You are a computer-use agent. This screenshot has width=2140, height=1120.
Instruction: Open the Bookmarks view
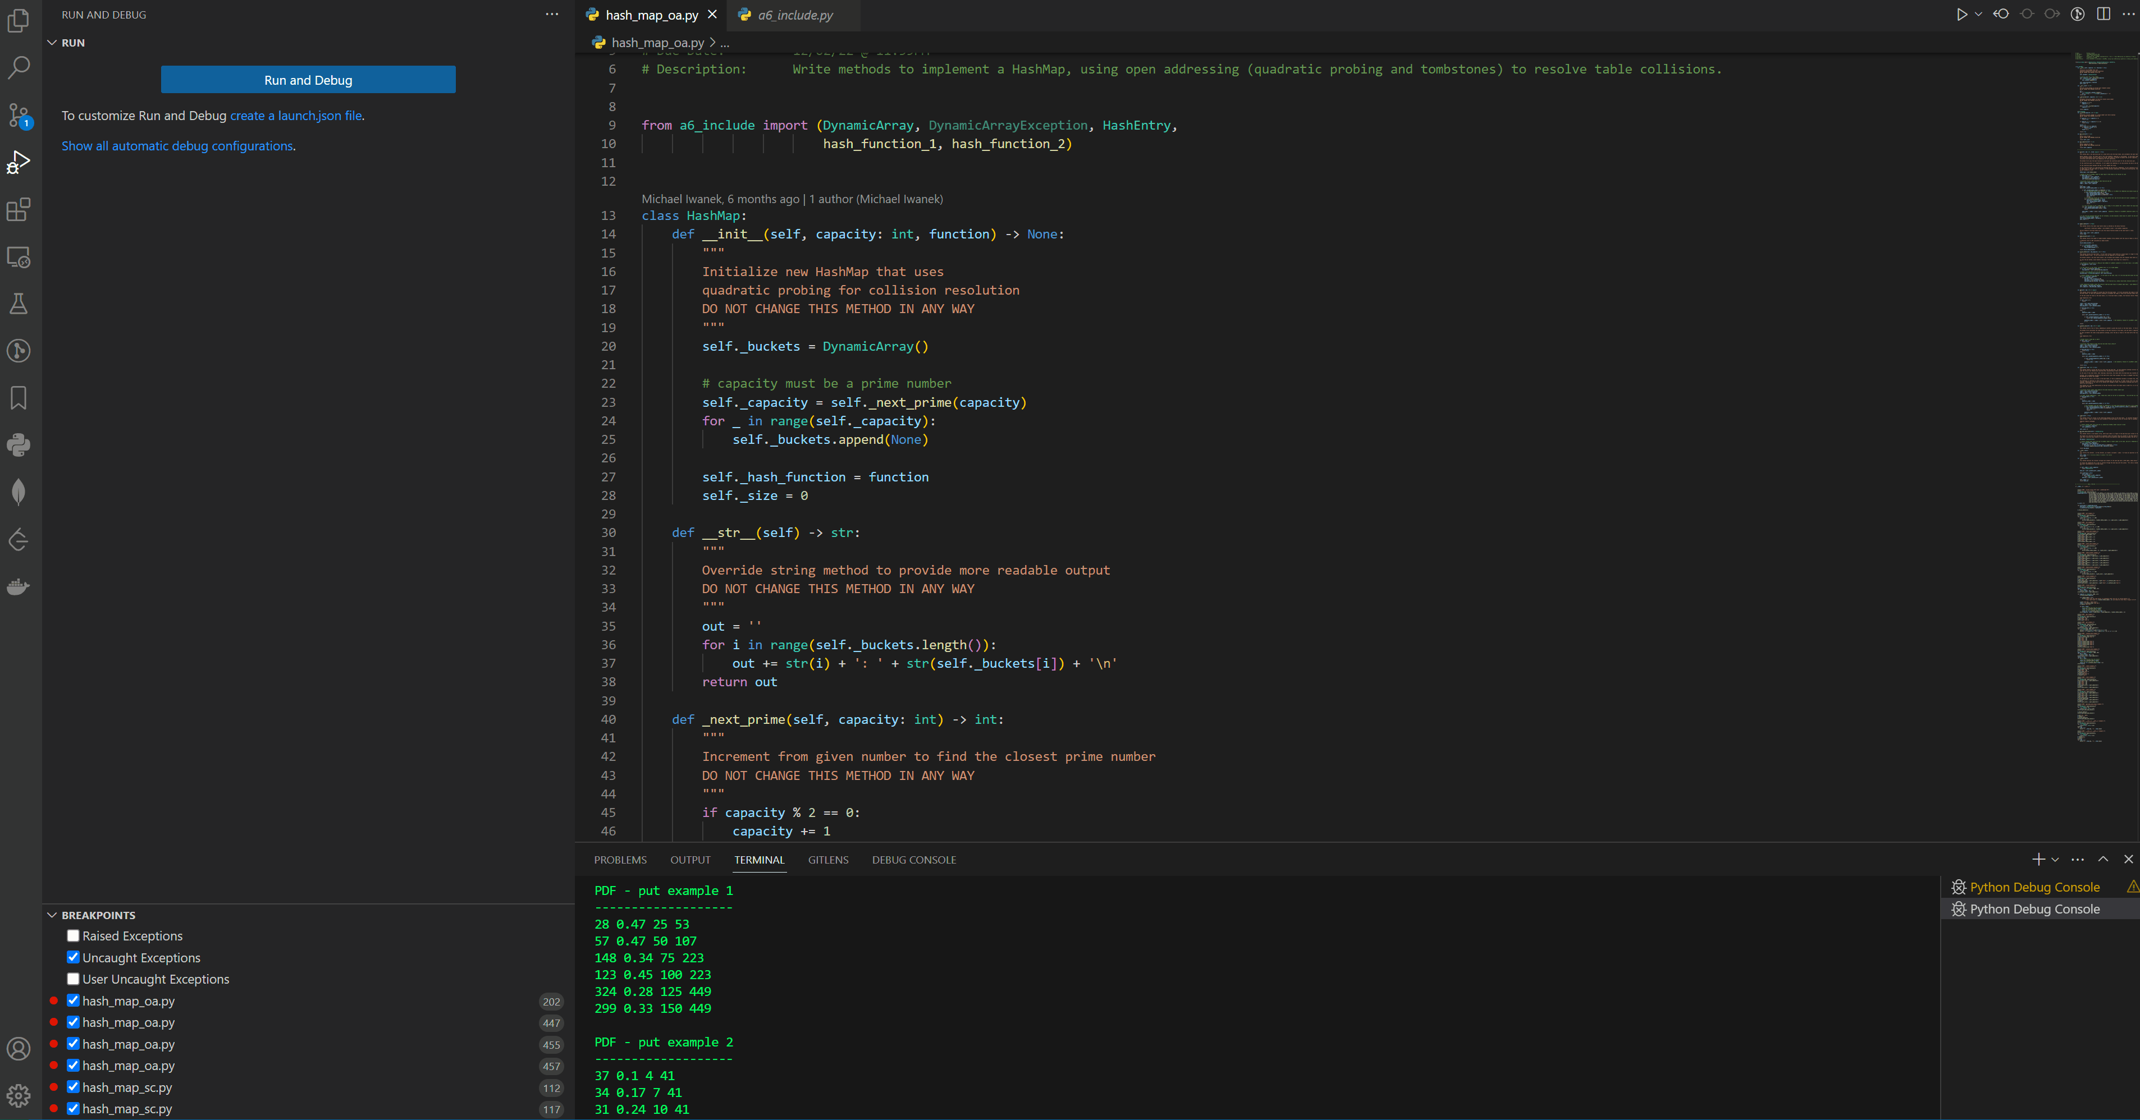point(19,398)
